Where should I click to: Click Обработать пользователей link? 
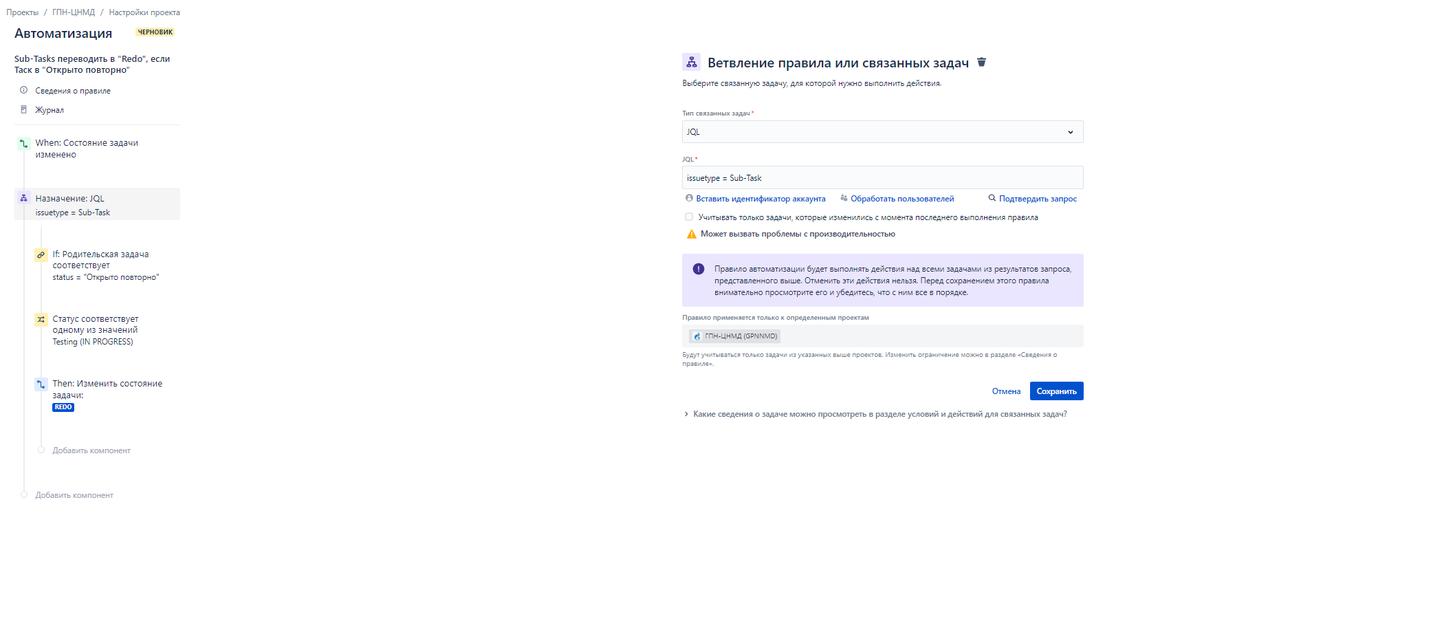point(897,199)
